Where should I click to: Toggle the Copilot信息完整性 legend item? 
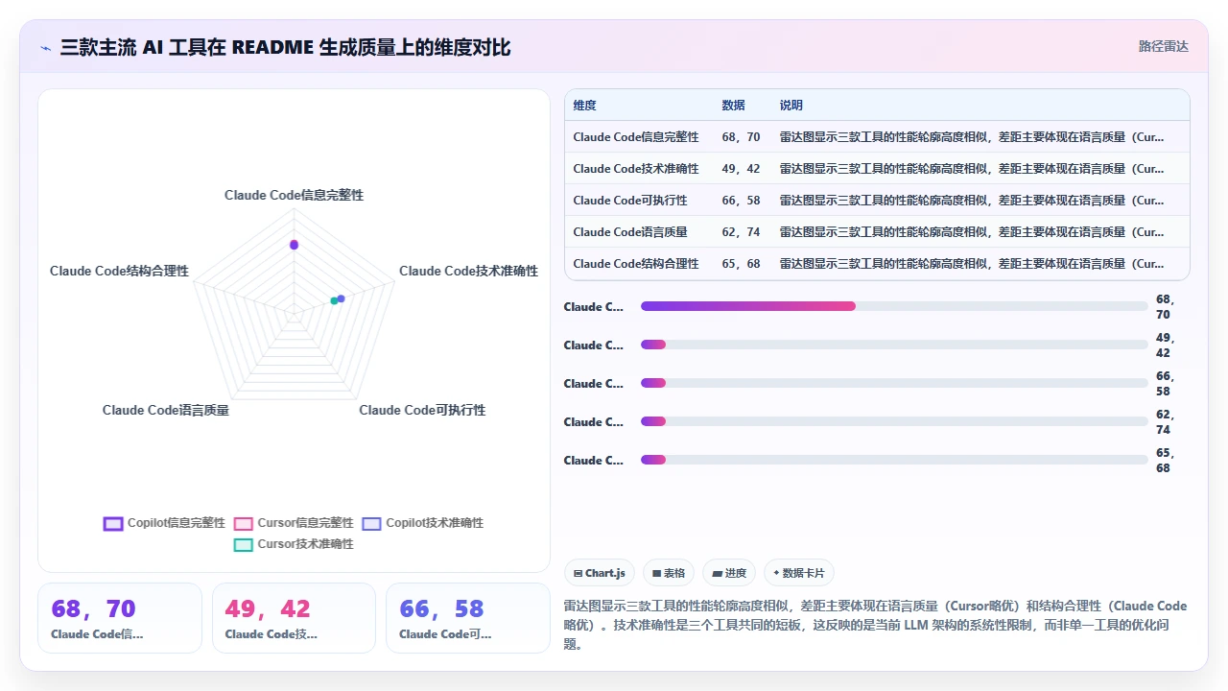tap(164, 523)
